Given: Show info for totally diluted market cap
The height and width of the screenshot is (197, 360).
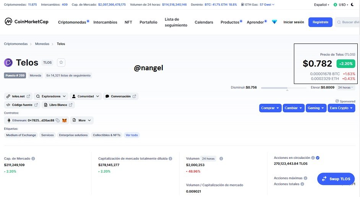Looking at the screenshot, I should 170,158.
